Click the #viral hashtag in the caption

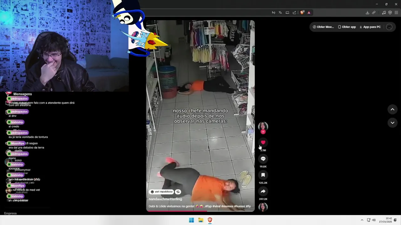pyautogui.click(x=217, y=206)
